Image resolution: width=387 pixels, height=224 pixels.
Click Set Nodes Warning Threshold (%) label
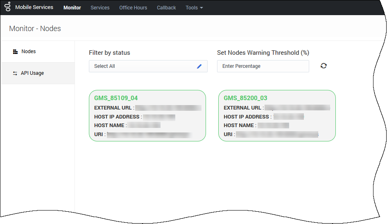coord(263,53)
